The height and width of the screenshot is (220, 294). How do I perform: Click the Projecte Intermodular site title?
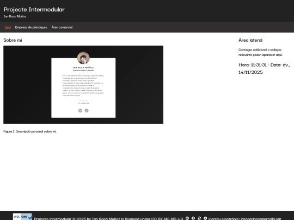click(34, 10)
